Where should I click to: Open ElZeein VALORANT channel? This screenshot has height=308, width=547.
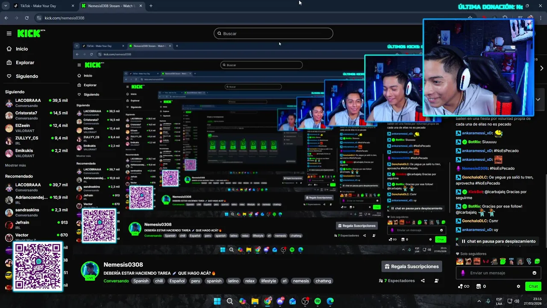(36, 128)
